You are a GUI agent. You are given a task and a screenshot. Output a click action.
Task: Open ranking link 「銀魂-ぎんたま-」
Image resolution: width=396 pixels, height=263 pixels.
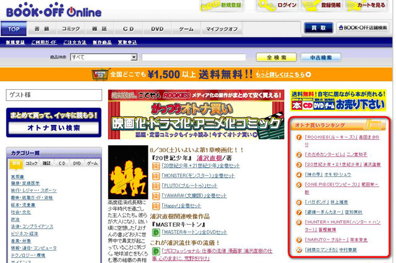tap(324, 212)
